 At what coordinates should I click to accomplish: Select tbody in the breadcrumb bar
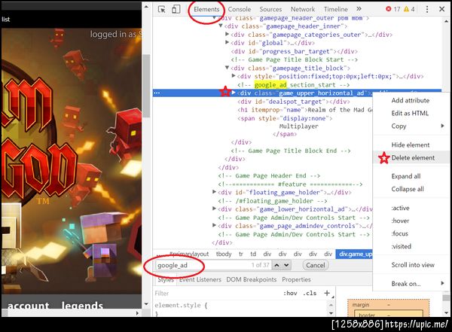[x=224, y=254]
